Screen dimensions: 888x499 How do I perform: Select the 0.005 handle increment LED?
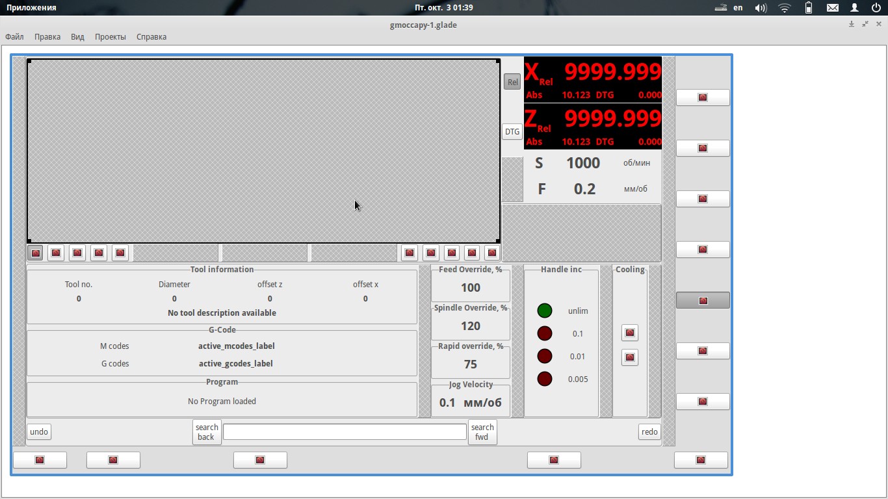(x=545, y=379)
